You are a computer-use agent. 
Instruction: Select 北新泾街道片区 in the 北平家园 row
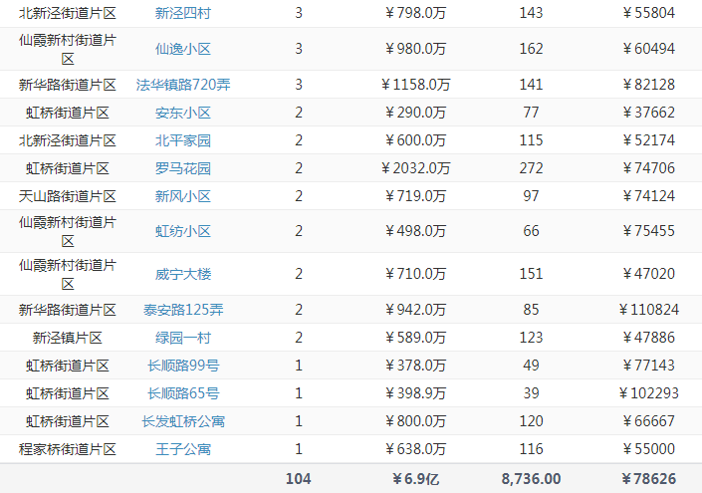pos(67,140)
